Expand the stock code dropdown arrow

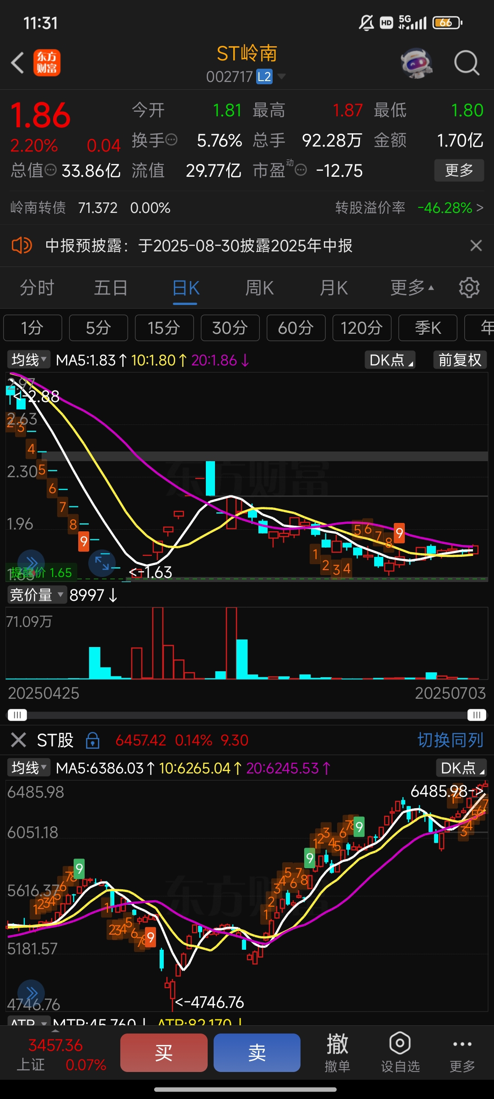click(281, 76)
